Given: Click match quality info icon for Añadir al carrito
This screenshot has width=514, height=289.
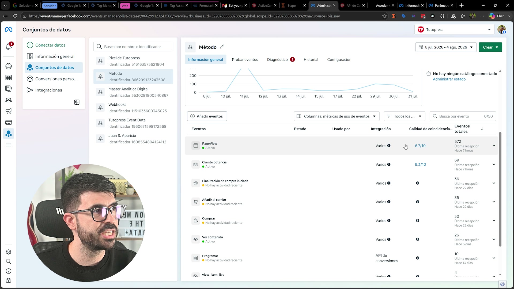Looking at the screenshot, I should 418,202.
